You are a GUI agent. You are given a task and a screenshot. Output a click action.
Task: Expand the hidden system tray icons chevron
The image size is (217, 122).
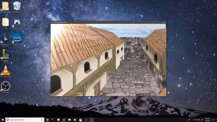(x=193, y=120)
